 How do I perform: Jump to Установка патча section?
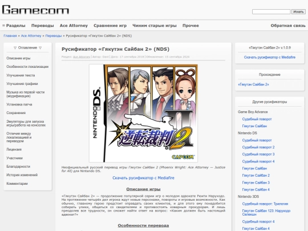point(19,104)
